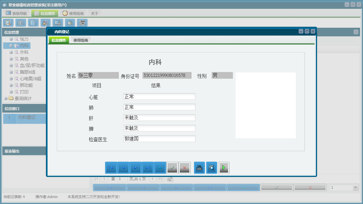363x204 pixels.
Task: Go to the last record using navigation arrows
Action: pyautogui.click(x=148, y=168)
